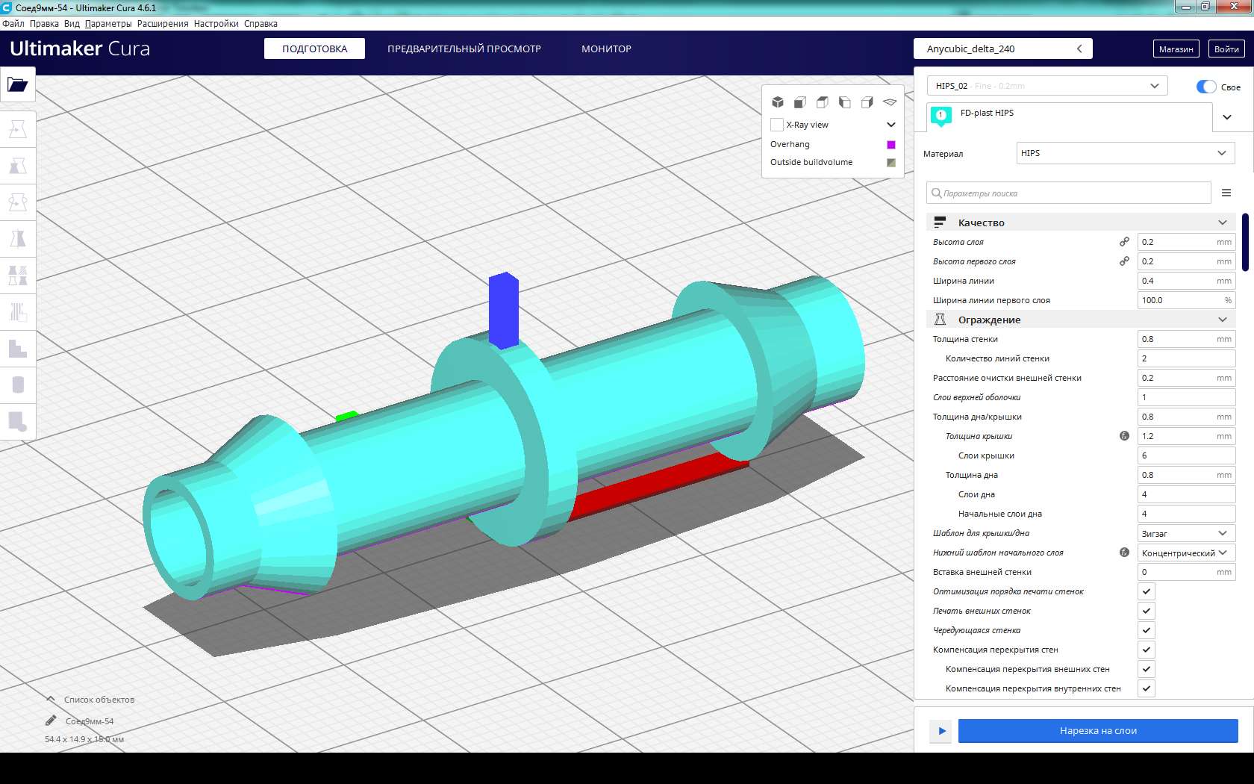
Task: Switch to top view cube icon
Action: (x=822, y=102)
